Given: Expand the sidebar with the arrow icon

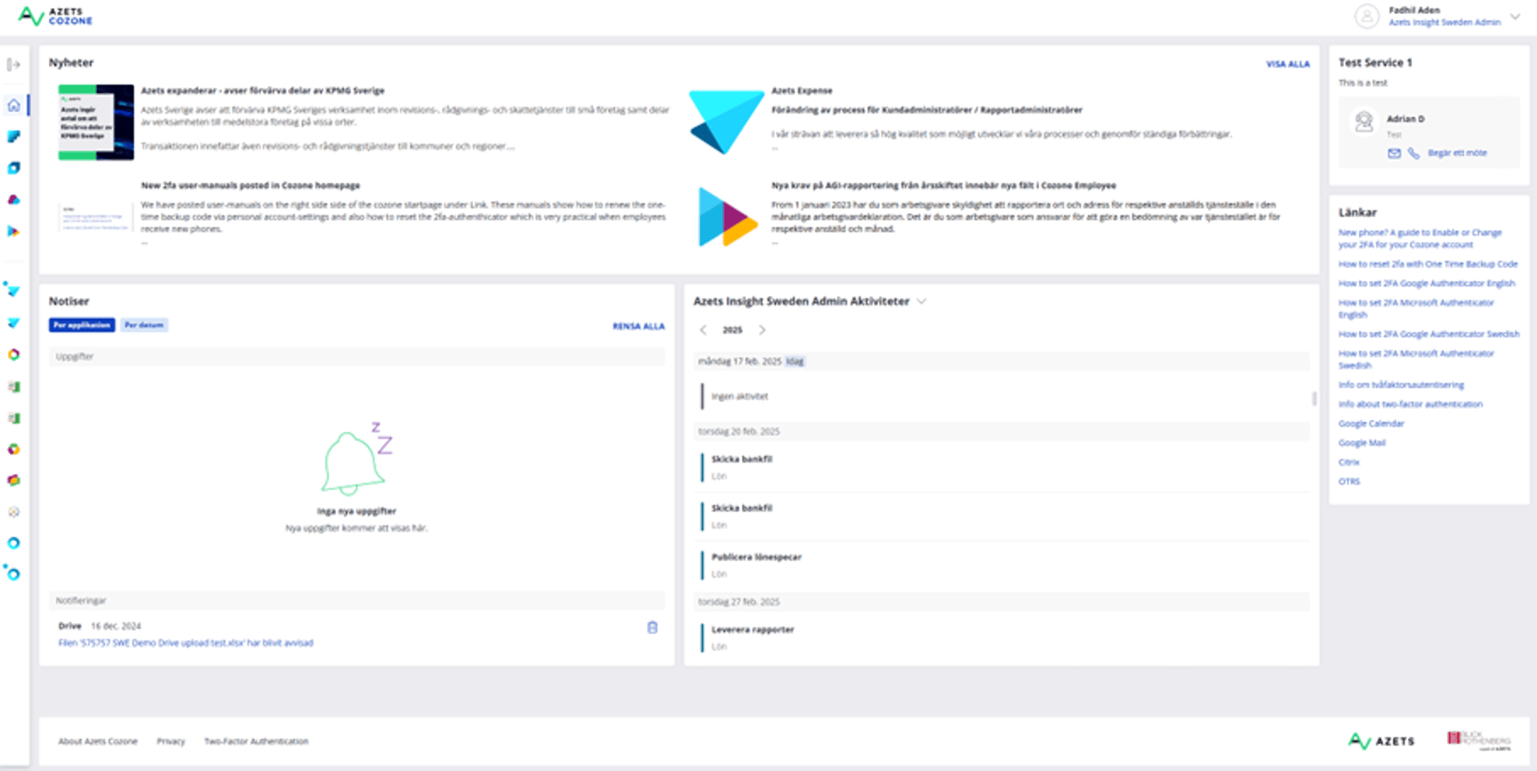Looking at the screenshot, I should click(14, 65).
